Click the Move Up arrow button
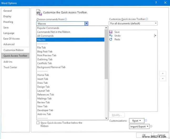170x139 pixels. click(163, 73)
